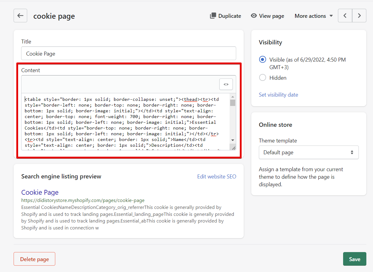Save the page changes

(x=355, y=259)
